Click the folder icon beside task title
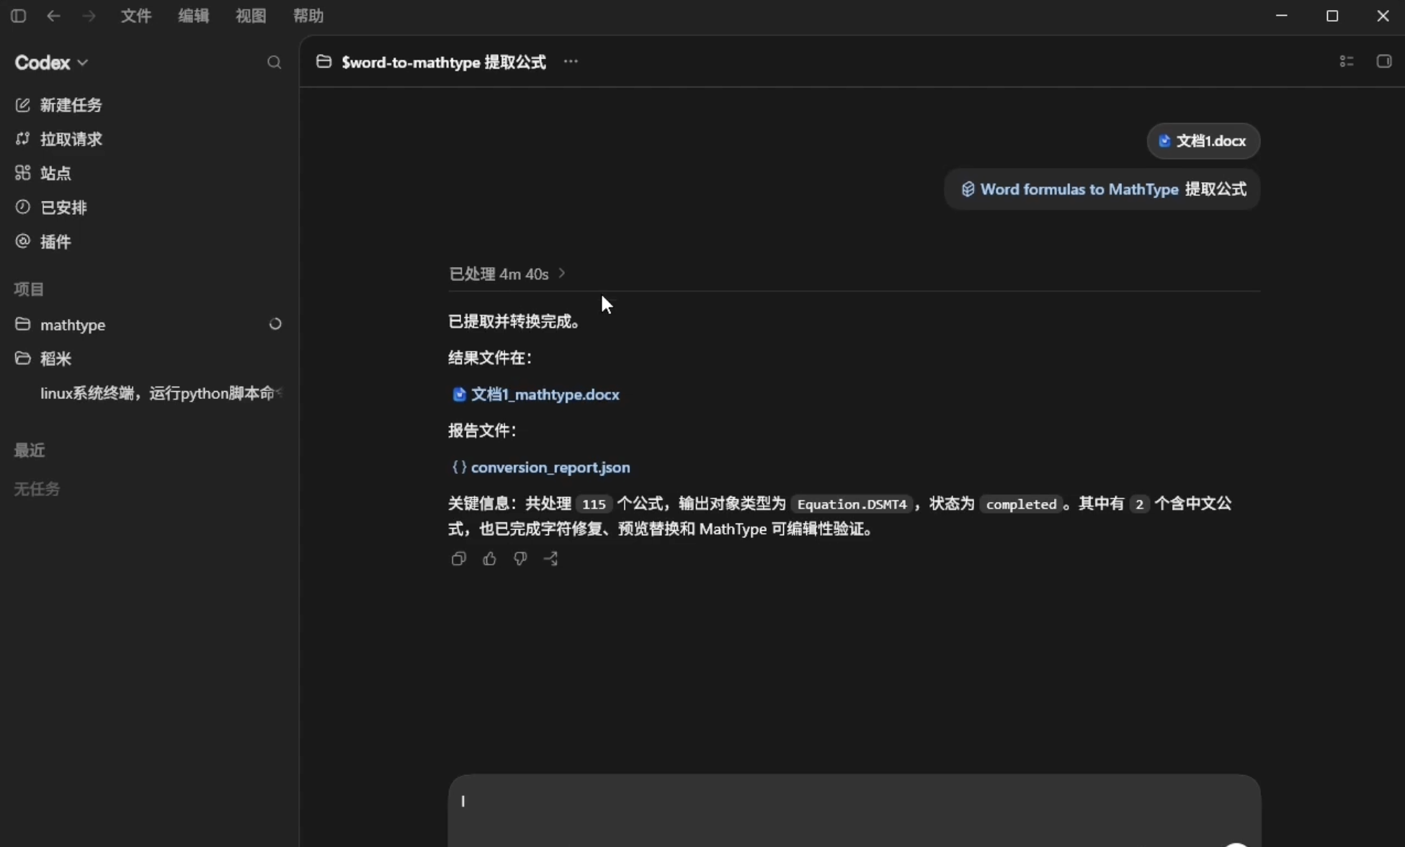Screen dimensions: 1405x847 click(324, 62)
